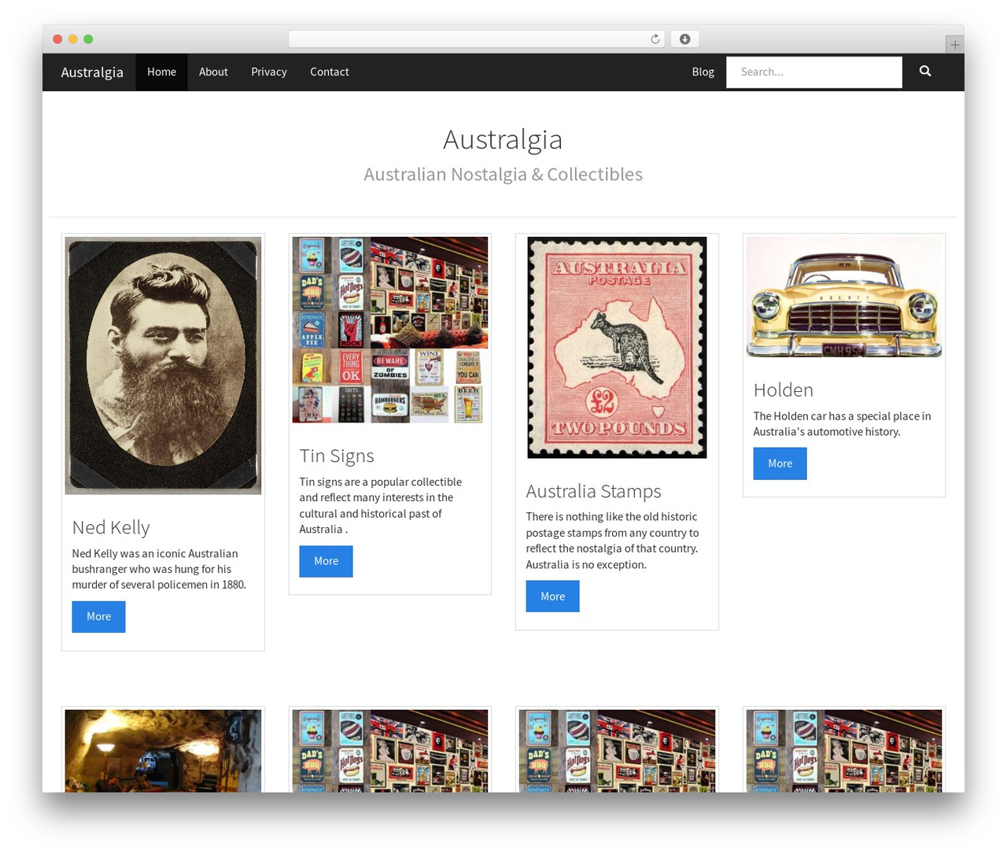Screen dimensions: 1007x853
Task: Click the browser address bar
Action: [x=477, y=39]
